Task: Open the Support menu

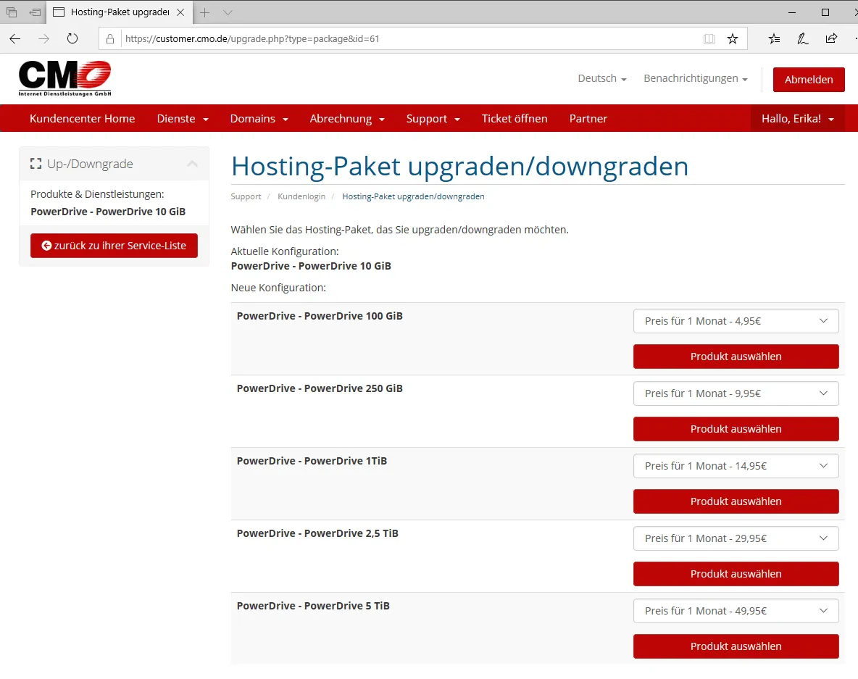Action: (x=433, y=118)
